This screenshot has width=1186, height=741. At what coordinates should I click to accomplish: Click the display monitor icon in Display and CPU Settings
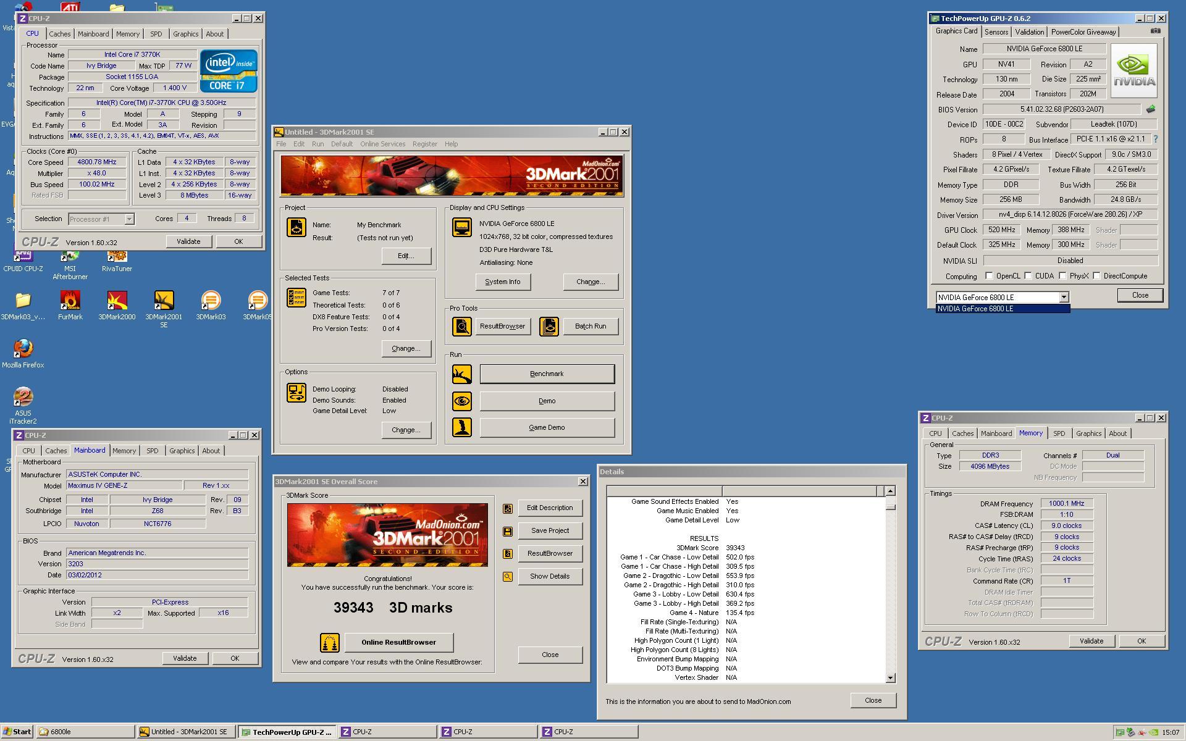pos(461,227)
